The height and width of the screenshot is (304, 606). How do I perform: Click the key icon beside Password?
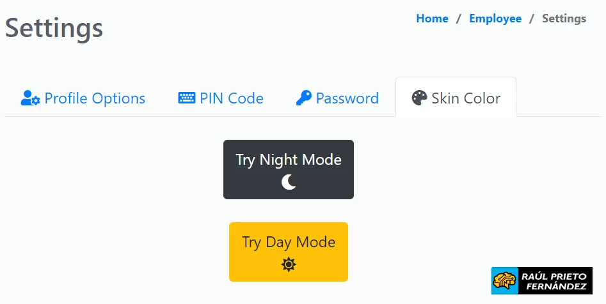304,98
